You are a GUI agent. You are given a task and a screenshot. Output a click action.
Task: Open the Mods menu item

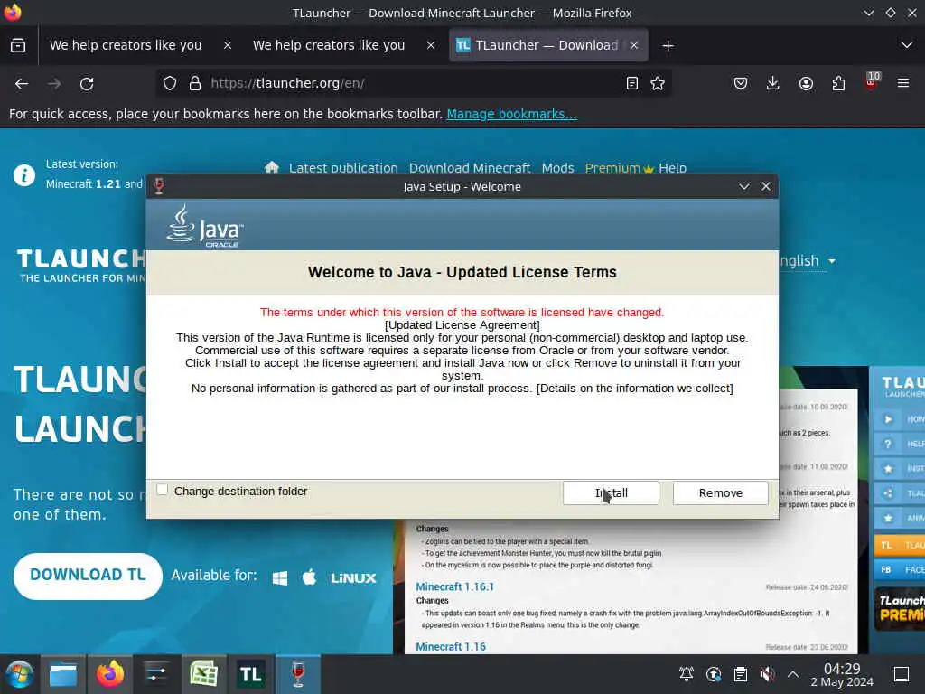557,168
